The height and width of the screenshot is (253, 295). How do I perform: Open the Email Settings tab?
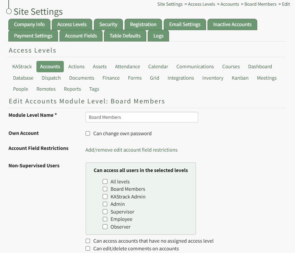[x=185, y=24]
